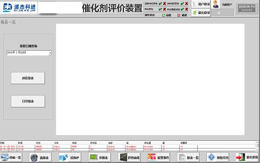Click the 时间 alarm column header

click(x=20, y=143)
